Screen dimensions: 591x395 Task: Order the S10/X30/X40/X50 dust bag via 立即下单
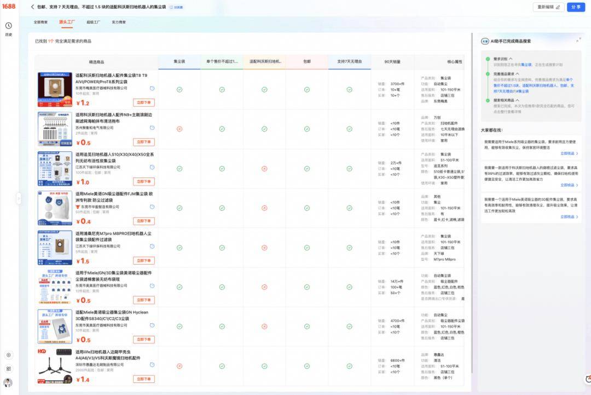[143, 181]
